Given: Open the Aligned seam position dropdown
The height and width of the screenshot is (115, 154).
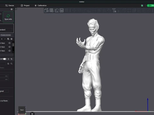Looking at the screenshot, I should click(4, 91).
